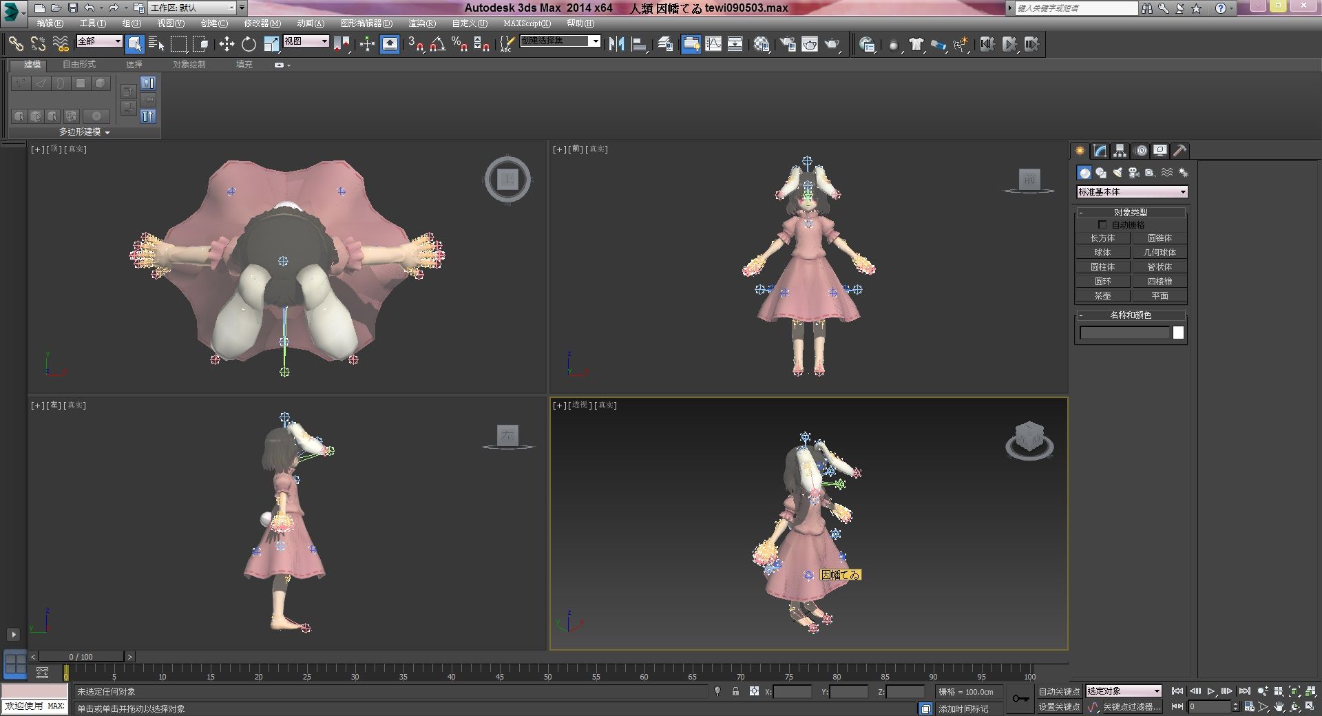
Task: Toggle Spinner Snap on
Action: pos(482,44)
